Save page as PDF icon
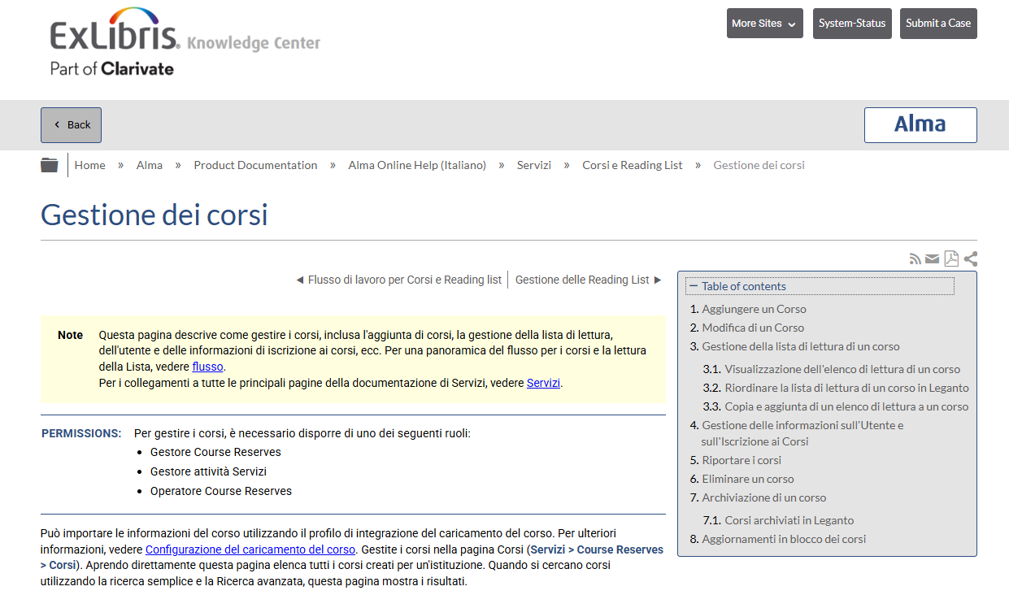Viewport: 1009px width, 595px height. point(951,259)
